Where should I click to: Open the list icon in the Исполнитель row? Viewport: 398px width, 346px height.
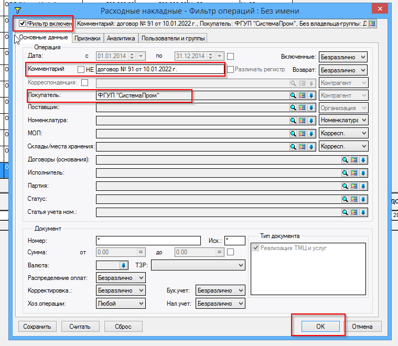click(x=353, y=173)
